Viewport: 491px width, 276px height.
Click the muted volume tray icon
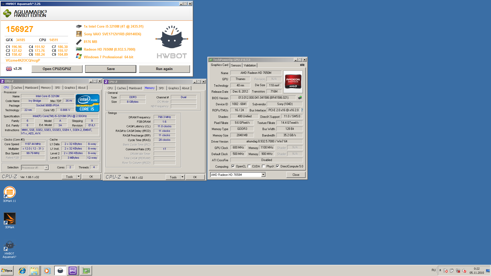[x=464, y=271]
